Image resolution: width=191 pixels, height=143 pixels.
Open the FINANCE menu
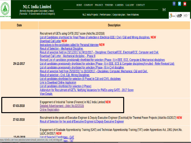[99, 5]
